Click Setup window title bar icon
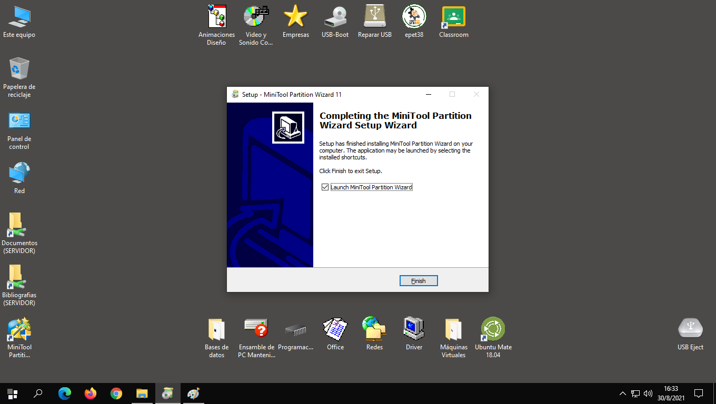 click(235, 95)
